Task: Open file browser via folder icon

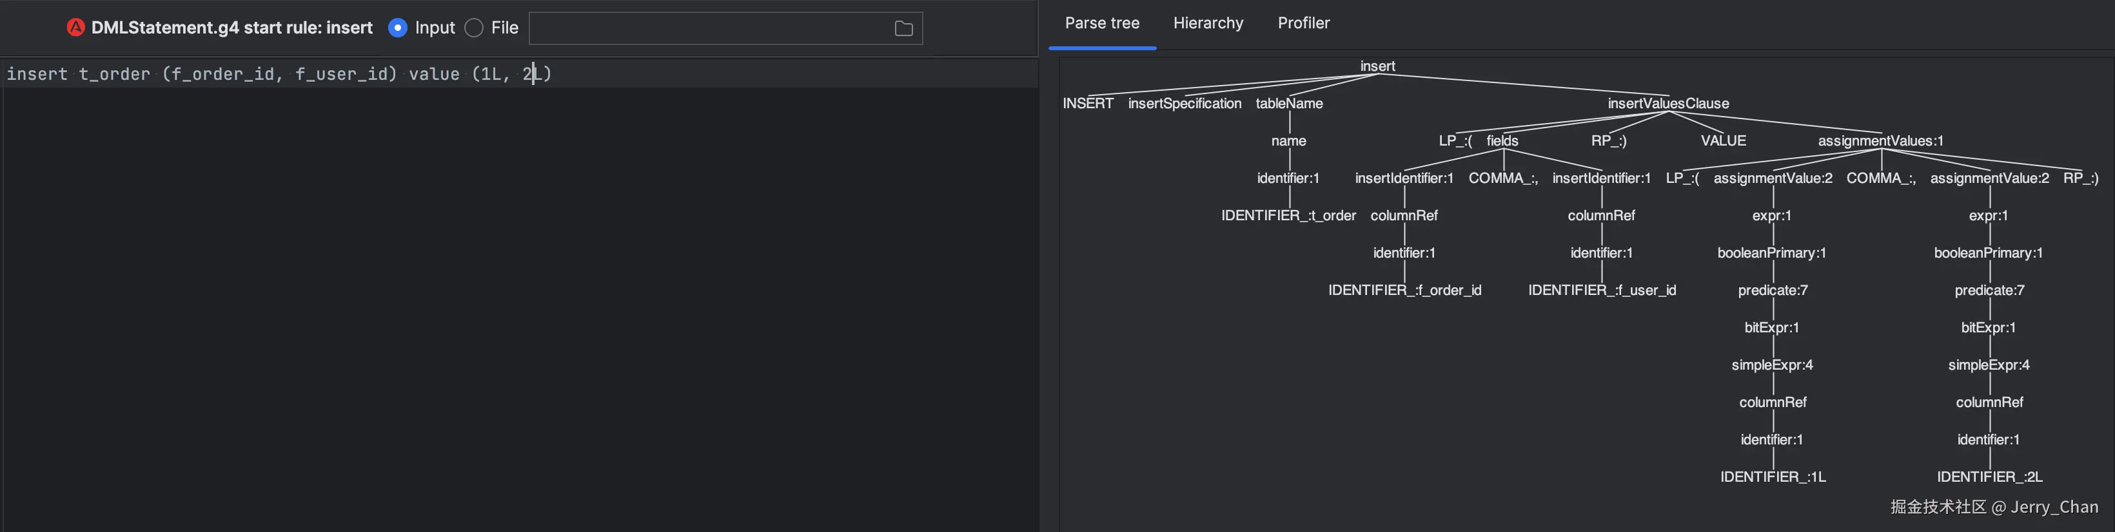Action: coord(903,29)
